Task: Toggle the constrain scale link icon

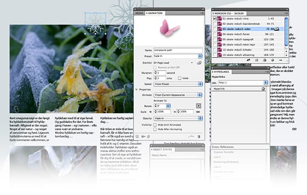Action: click(198, 112)
